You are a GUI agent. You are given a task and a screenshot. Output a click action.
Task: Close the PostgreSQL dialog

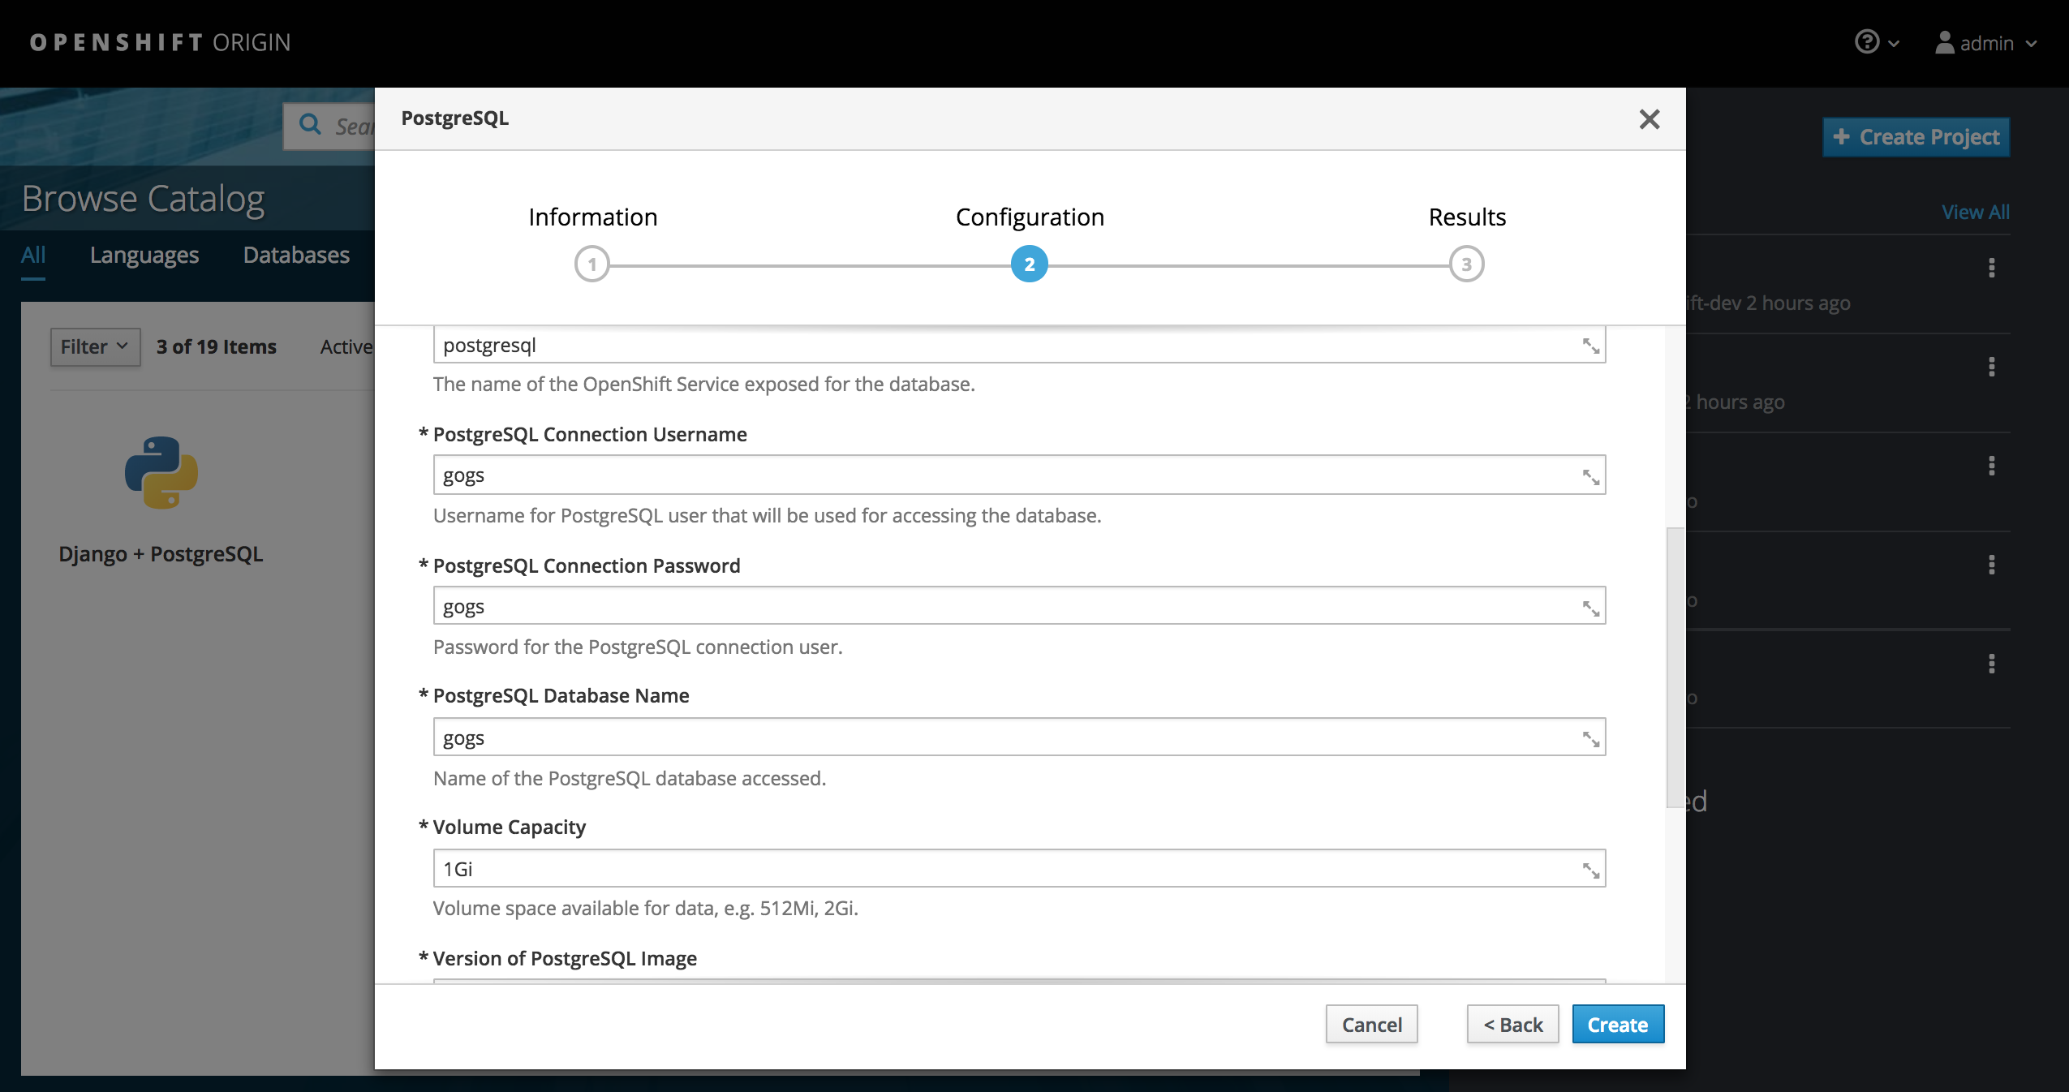(1649, 119)
